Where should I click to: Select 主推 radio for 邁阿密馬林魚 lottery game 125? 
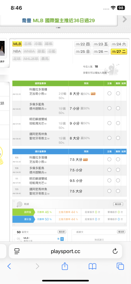coord(109,191)
